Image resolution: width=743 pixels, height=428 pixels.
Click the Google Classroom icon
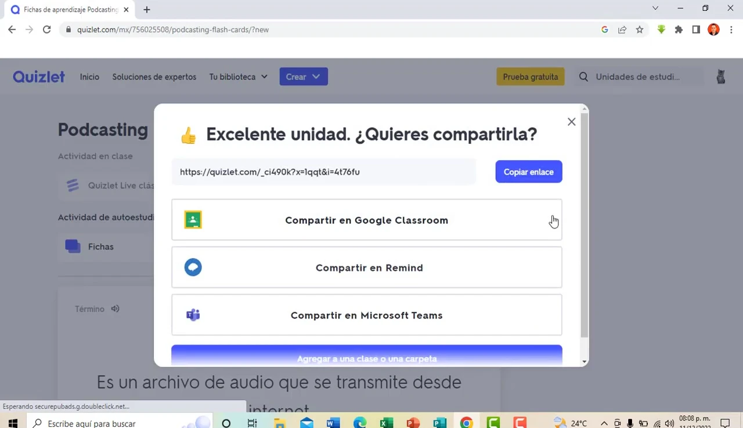(193, 220)
